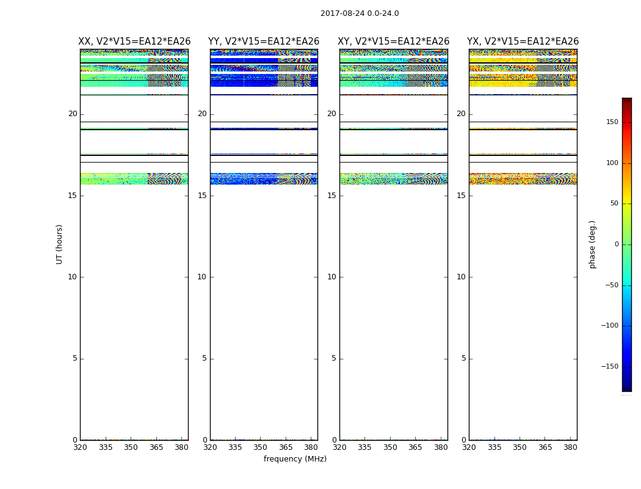Pick the green middle of the phase colorbar

626,244
